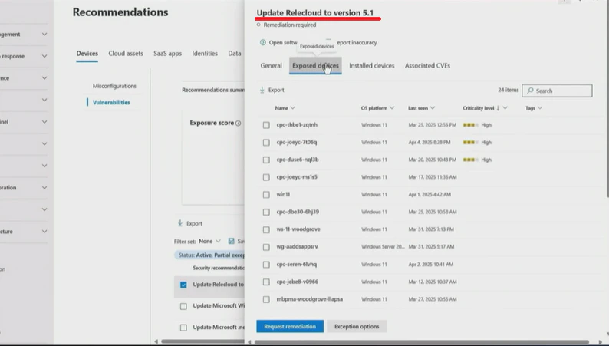Open Last seen column dropdown
This screenshot has height=346, width=609.
coord(433,108)
